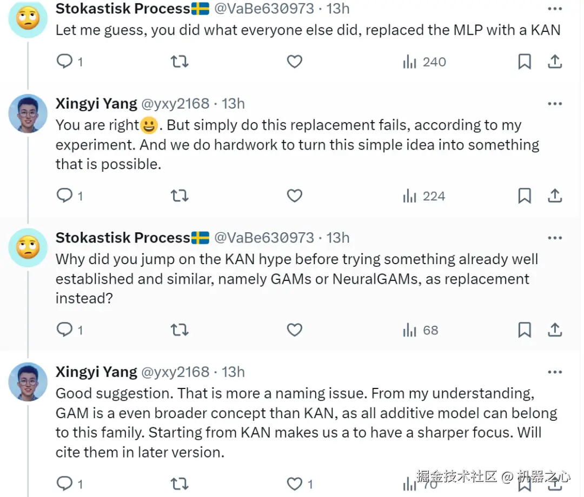Bookmark the first Stokastisk Process tweet

point(525,62)
